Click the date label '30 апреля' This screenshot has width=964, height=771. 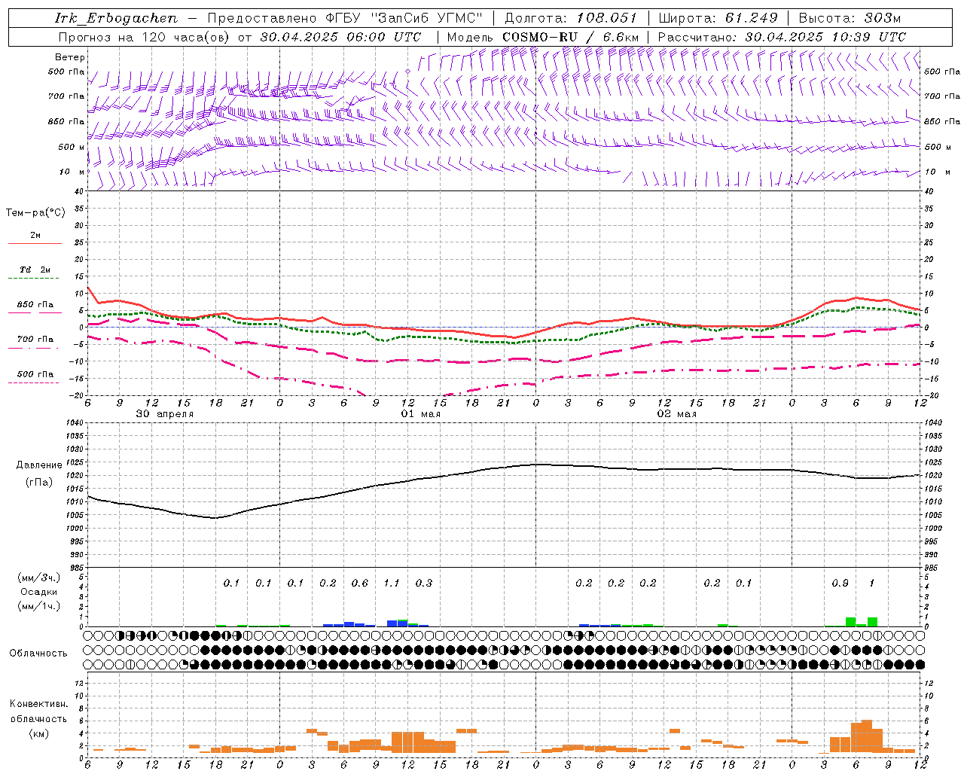tap(164, 414)
